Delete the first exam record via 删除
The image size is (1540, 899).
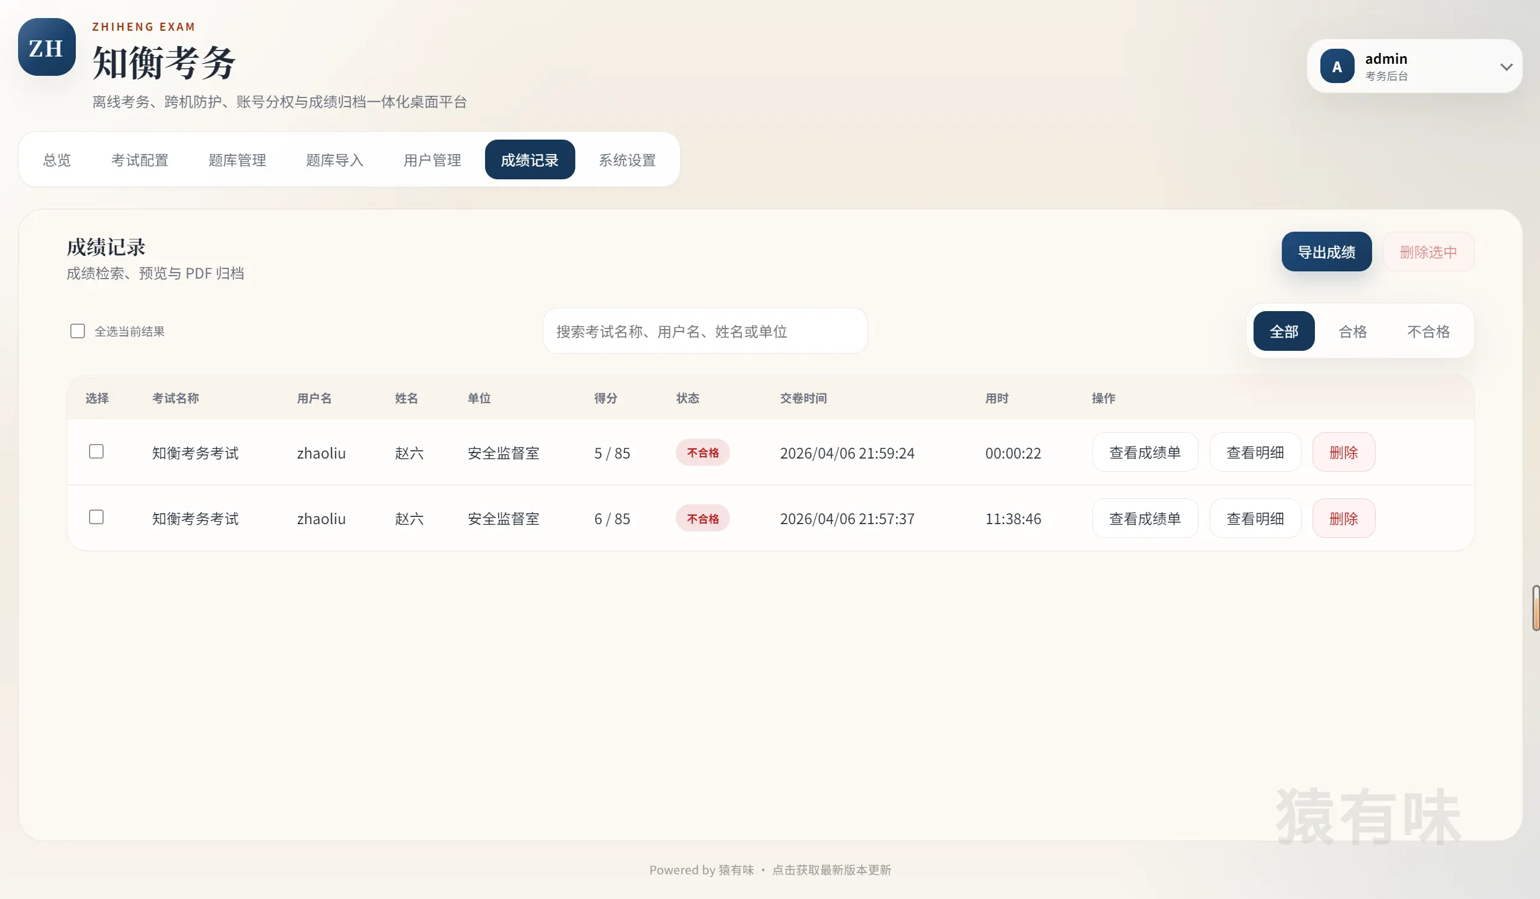coord(1343,453)
